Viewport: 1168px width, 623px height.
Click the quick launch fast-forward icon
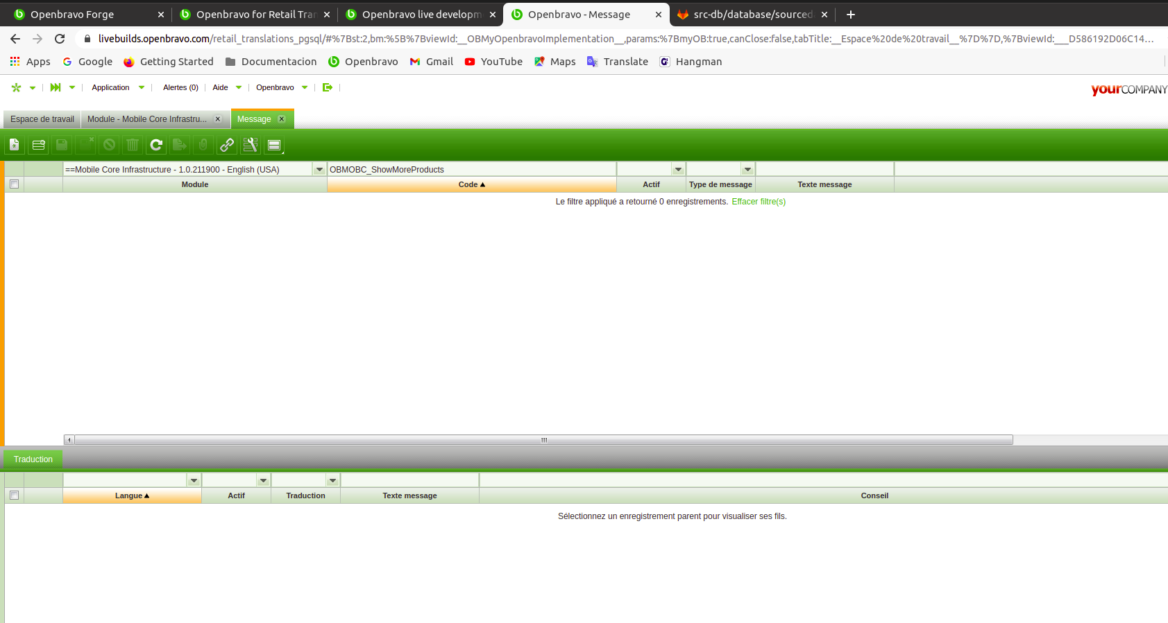pyautogui.click(x=56, y=87)
